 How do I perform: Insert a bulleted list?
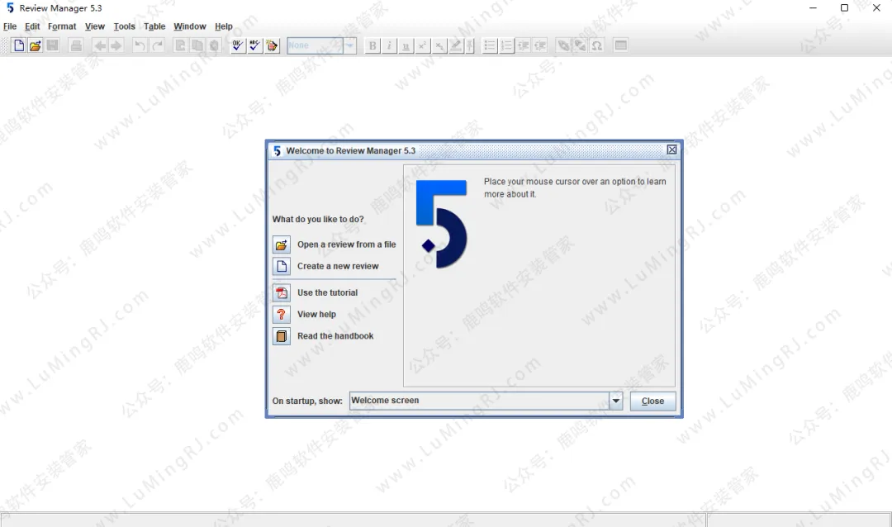pos(489,45)
